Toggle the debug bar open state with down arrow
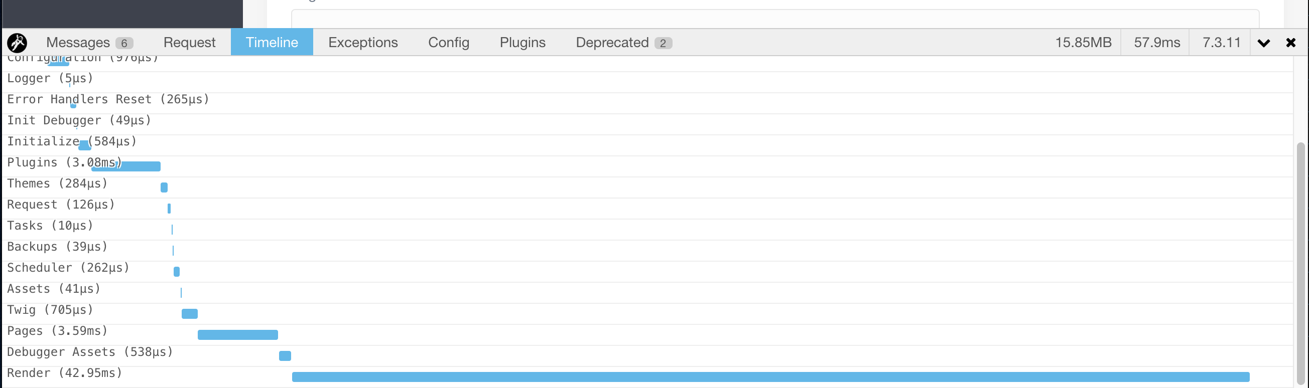 (x=1264, y=43)
